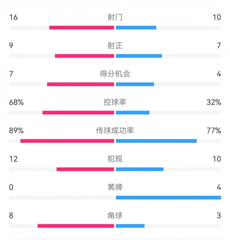Click the 射门 stat label
The width and height of the screenshot is (230, 240).
(115, 18)
